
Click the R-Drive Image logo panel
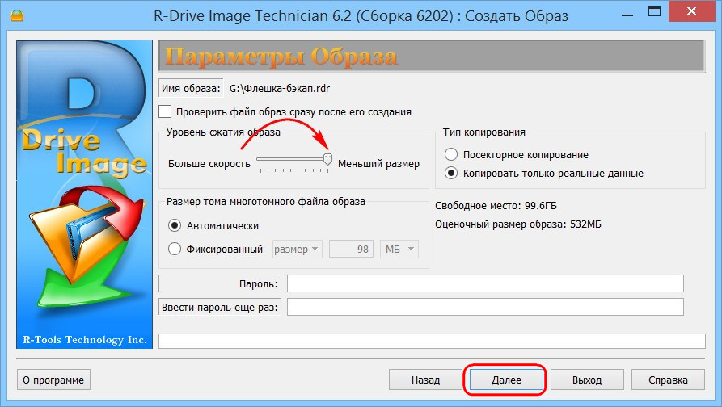(x=85, y=194)
